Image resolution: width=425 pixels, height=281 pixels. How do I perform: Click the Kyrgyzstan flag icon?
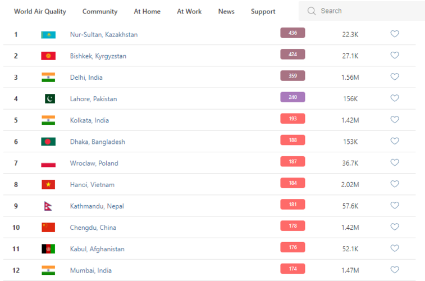pyautogui.click(x=48, y=56)
